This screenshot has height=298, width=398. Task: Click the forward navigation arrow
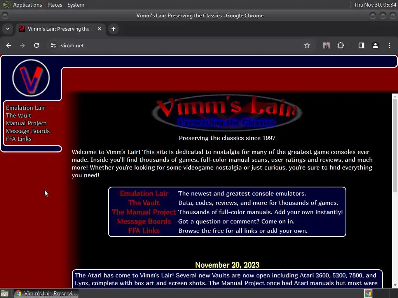pos(23,45)
